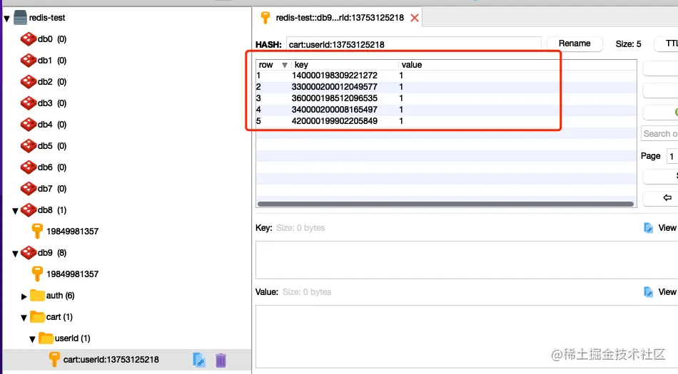Click key icon of 19849981357 under db9
The height and width of the screenshot is (374, 678).
(x=37, y=274)
